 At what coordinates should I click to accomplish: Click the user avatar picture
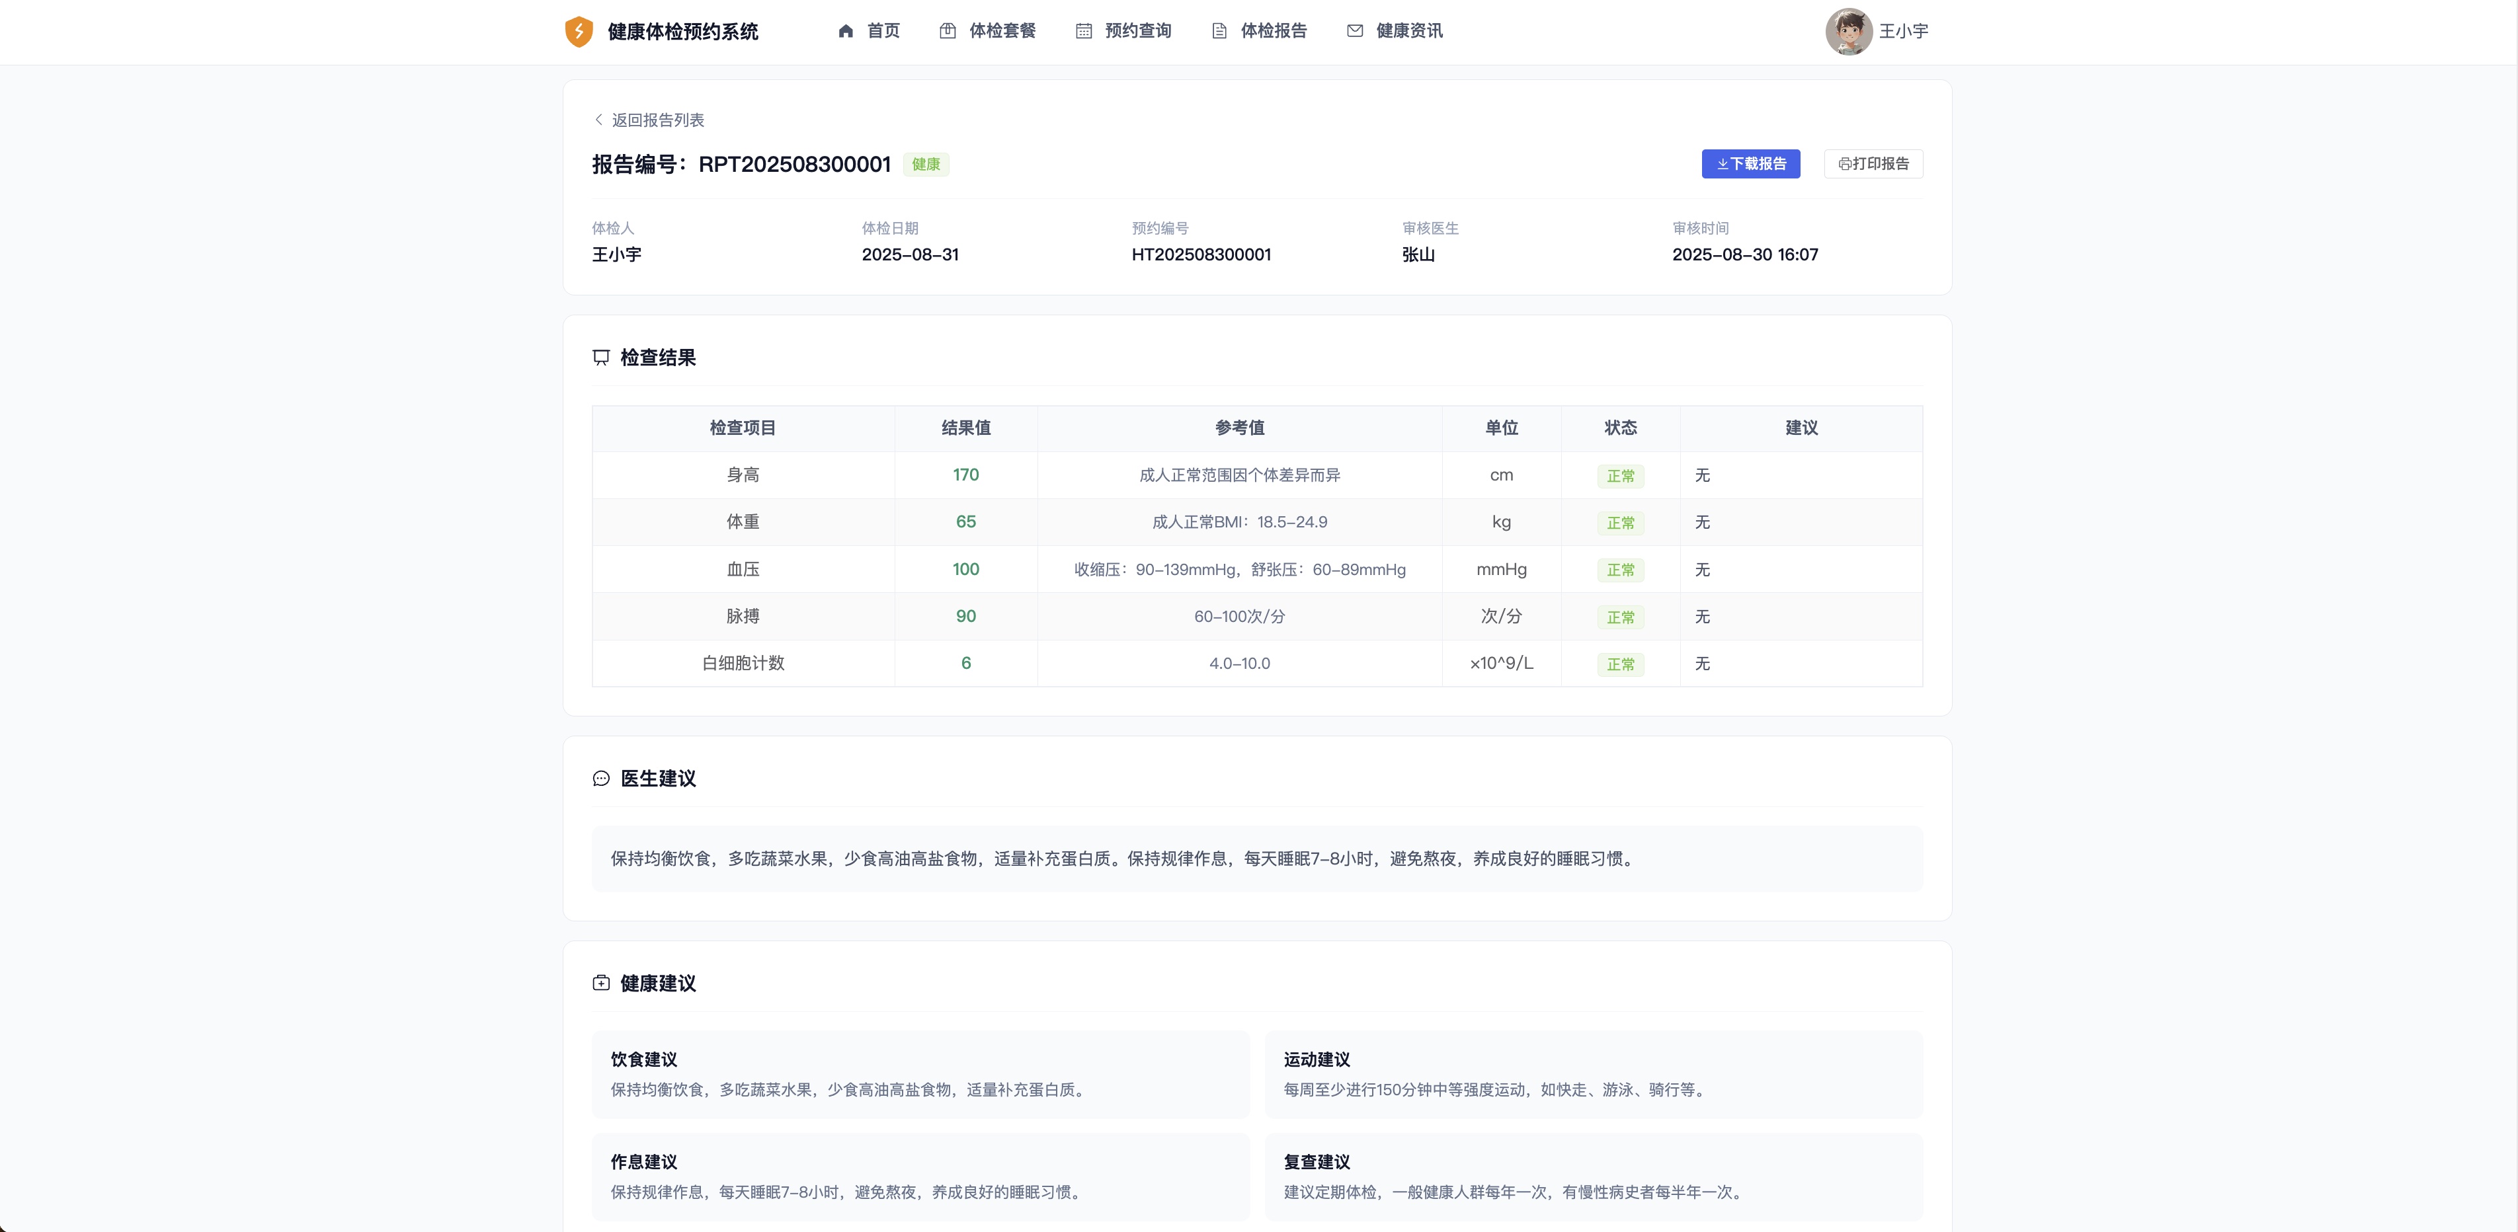[1848, 31]
